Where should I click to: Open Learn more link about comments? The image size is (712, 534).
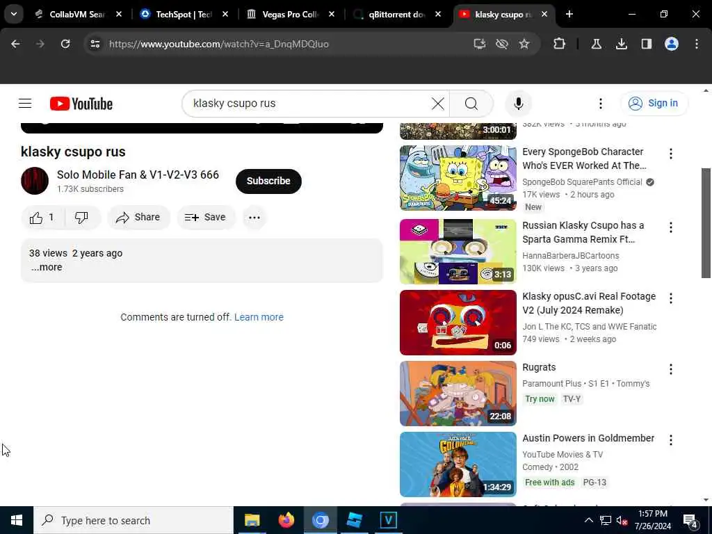tap(259, 317)
